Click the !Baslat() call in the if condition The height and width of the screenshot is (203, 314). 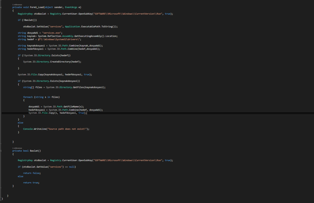29,20
